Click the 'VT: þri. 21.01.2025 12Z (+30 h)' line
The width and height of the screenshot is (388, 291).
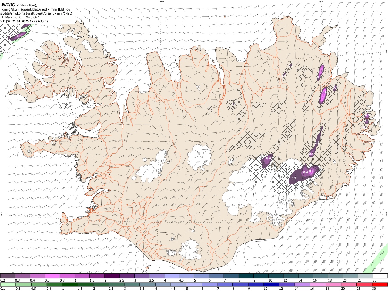coord(24,21)
